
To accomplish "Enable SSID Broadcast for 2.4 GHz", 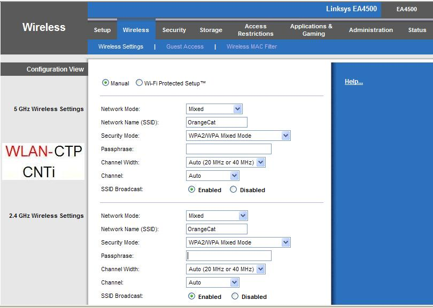I will [x=191, y=296].
